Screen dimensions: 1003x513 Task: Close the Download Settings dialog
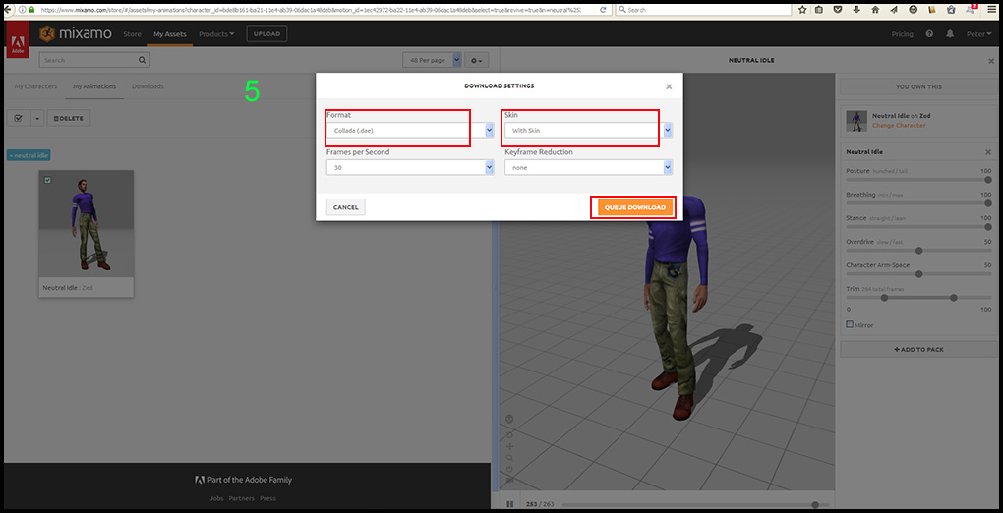(x=669, y=86)
